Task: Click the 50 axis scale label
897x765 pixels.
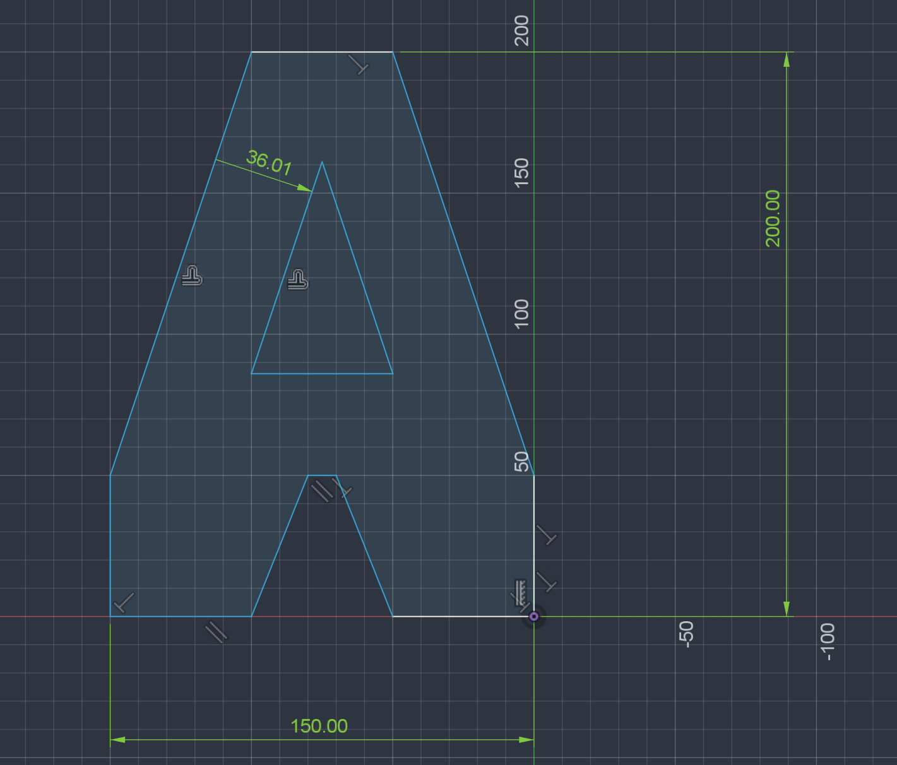Action: (521, 462)
